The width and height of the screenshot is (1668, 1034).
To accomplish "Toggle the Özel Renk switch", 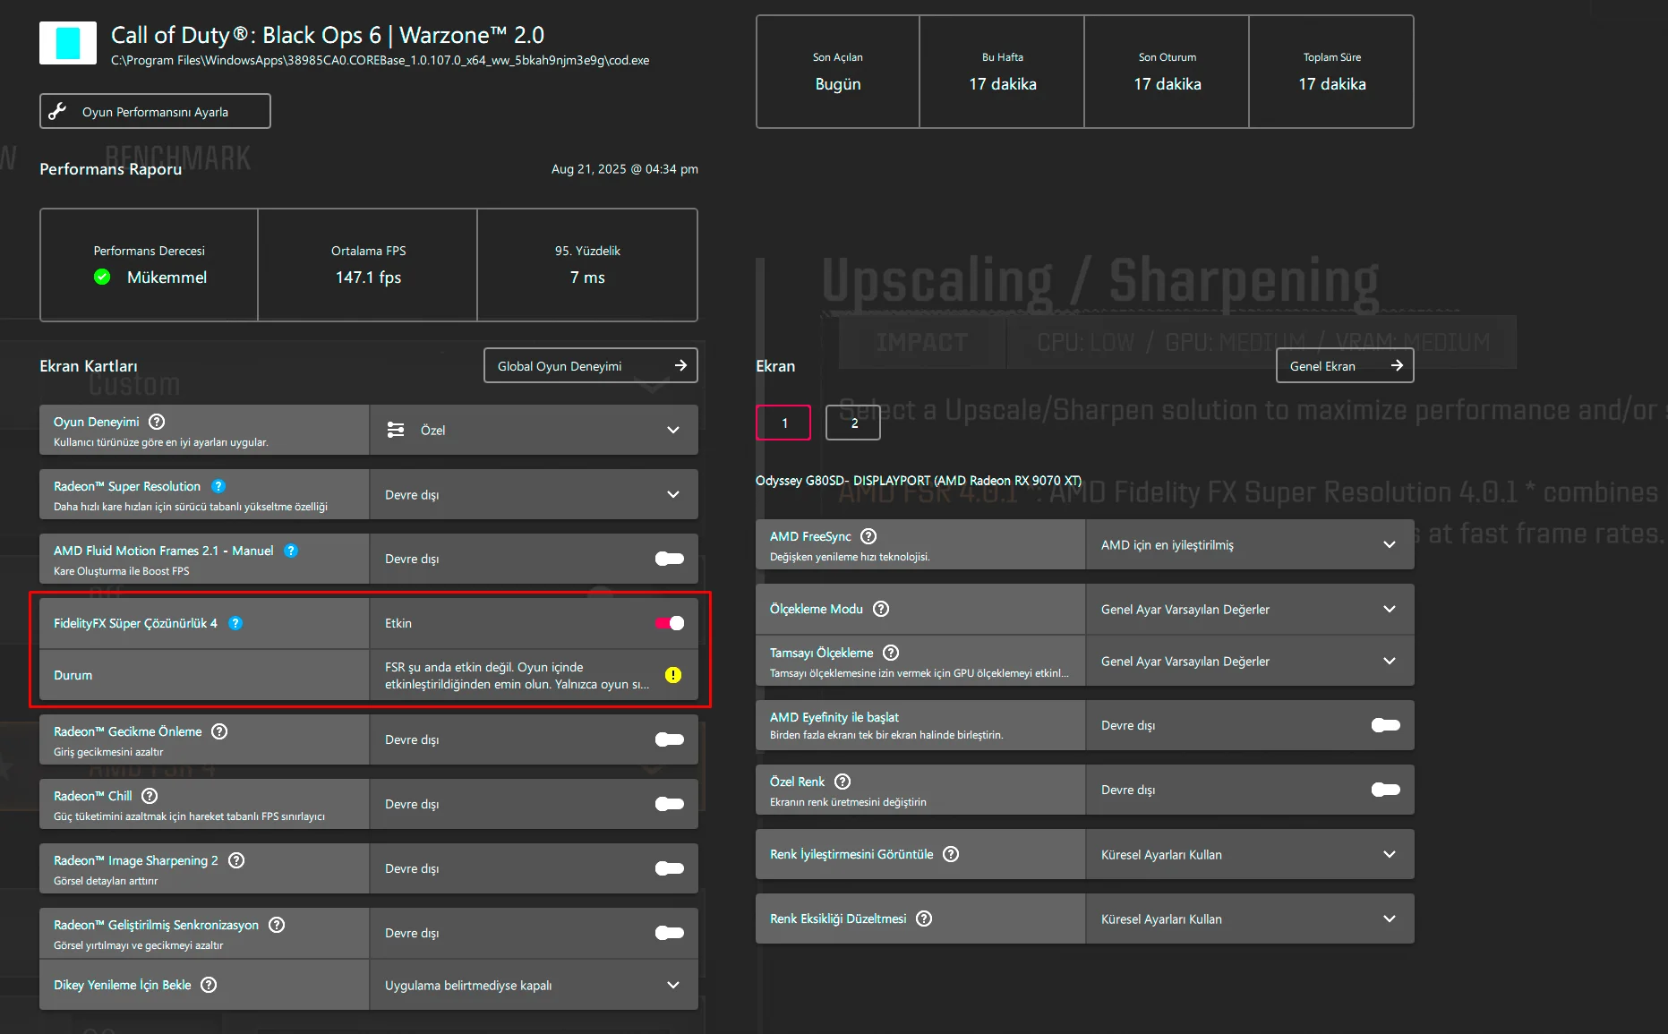I will pyautogui.click(x=1385, y=790).
